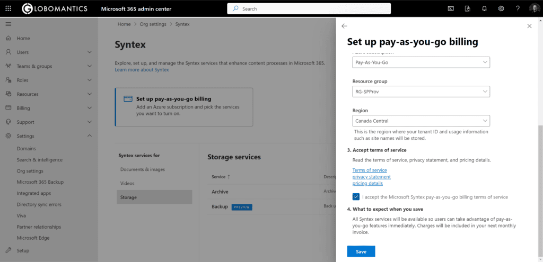Open the notifications bell
543x262 pixels.
point(484,8)
